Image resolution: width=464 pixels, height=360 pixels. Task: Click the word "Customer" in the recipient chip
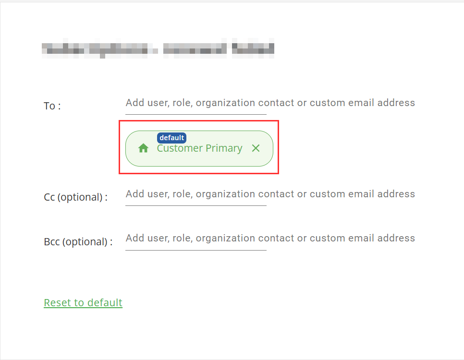(x=180, y=148)
